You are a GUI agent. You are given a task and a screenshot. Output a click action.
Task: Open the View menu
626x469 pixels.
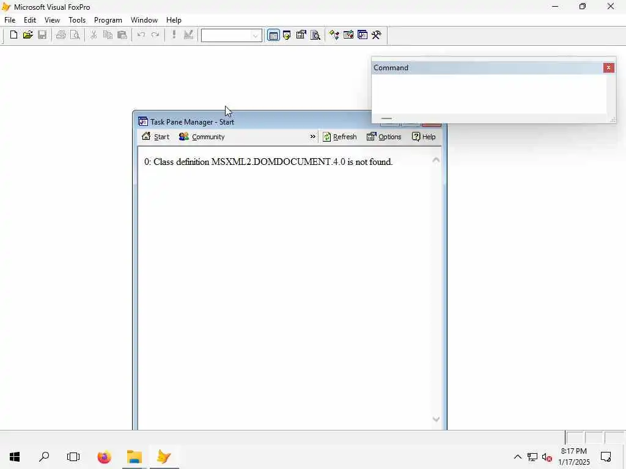click(x=53, y=20)
